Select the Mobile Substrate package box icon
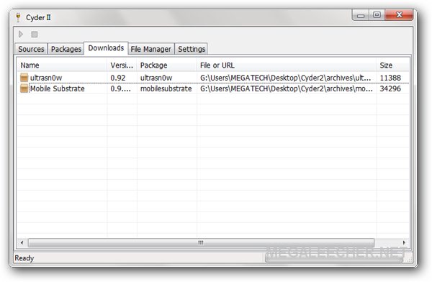 point(24,88)
